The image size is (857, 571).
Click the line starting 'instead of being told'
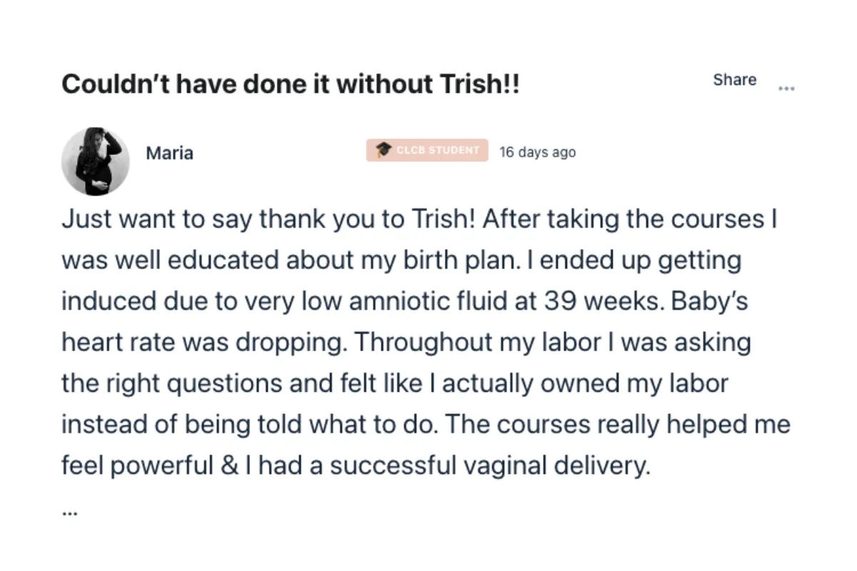click(426, 425)
